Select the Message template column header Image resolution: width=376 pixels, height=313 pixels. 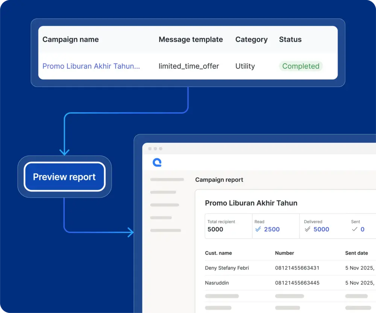pos(191,39)
